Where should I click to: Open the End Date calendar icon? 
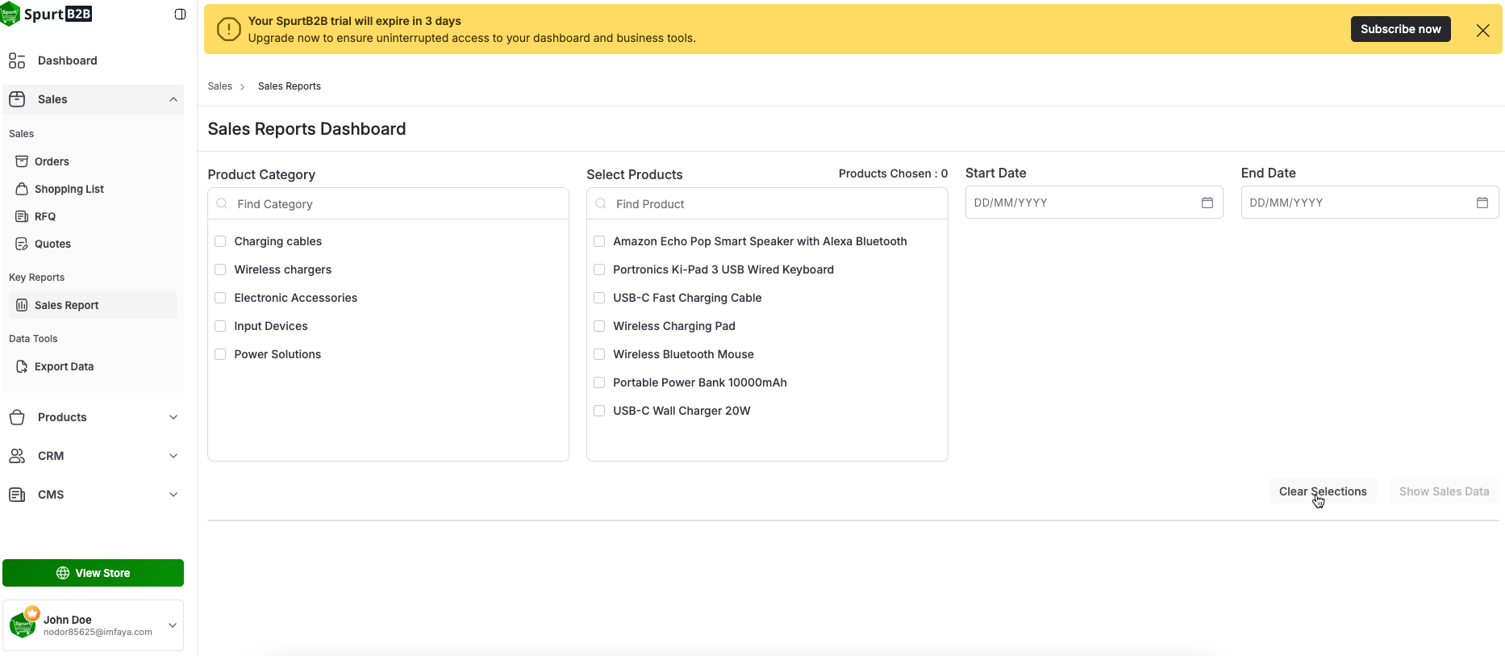point(1482,203)
